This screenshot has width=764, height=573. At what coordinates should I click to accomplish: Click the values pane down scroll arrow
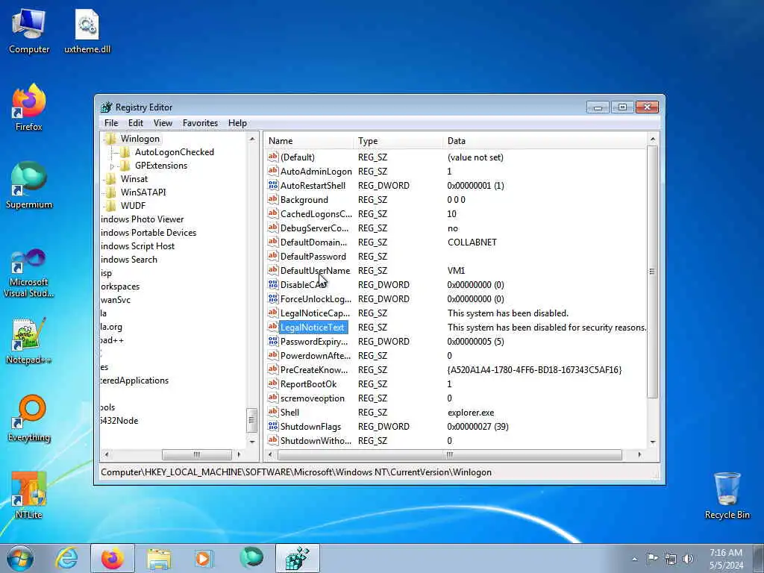[x=652, y=442]
